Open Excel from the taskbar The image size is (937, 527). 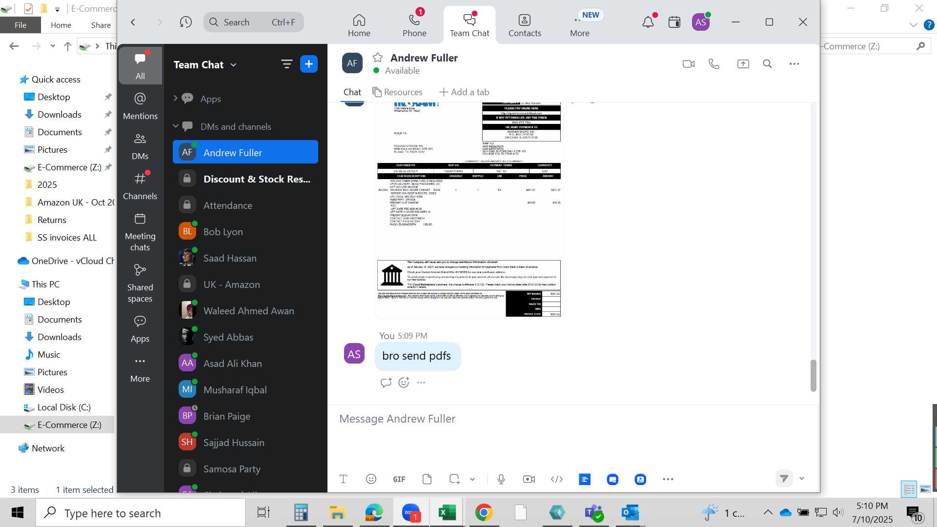coord(447,513)
